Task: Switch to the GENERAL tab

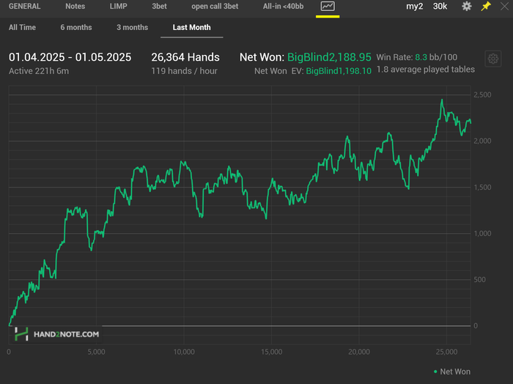Action: pyautogui.click(x=24, y=6)
